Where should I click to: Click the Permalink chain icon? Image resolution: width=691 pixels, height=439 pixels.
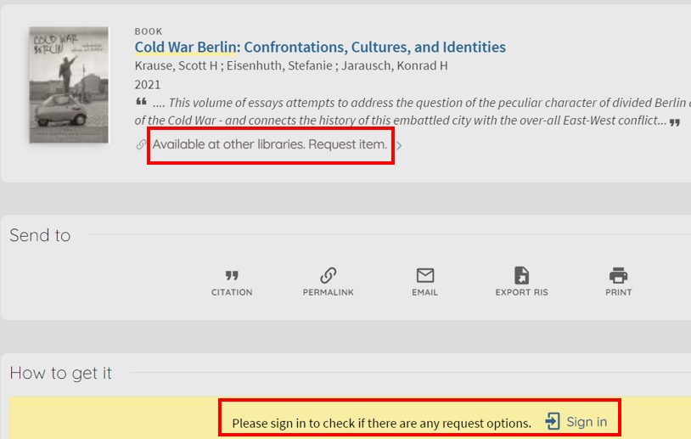pyautogui.click(x=328, y=276)
